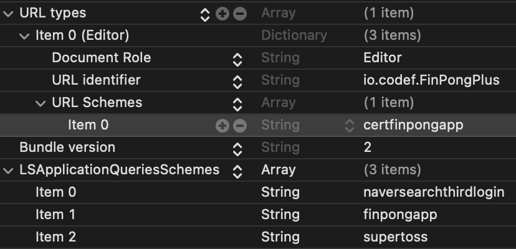Click Array type of LSApplicationQueriesSchemes
516x249 pixels.
(279, 170)
